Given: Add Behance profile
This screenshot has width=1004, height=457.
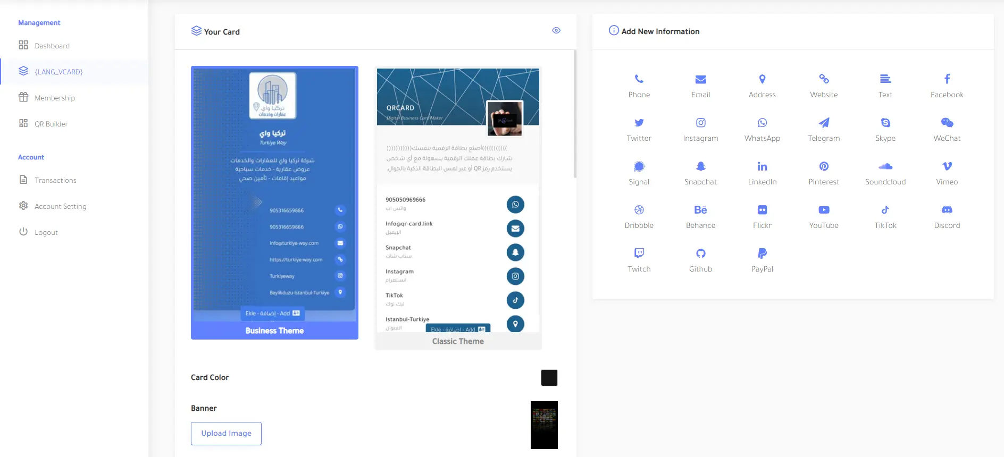Looking at the screenshot, I should coord(700,217).
